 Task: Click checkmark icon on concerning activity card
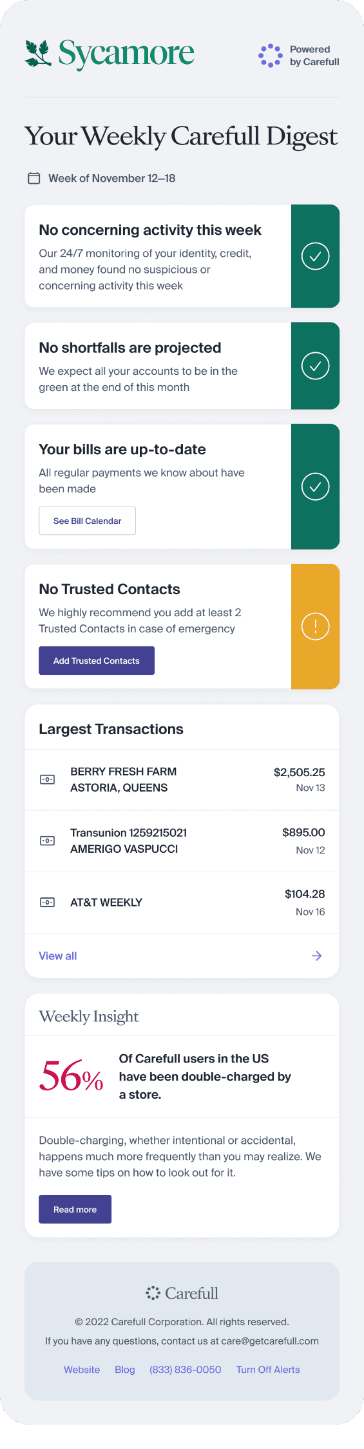316,256
